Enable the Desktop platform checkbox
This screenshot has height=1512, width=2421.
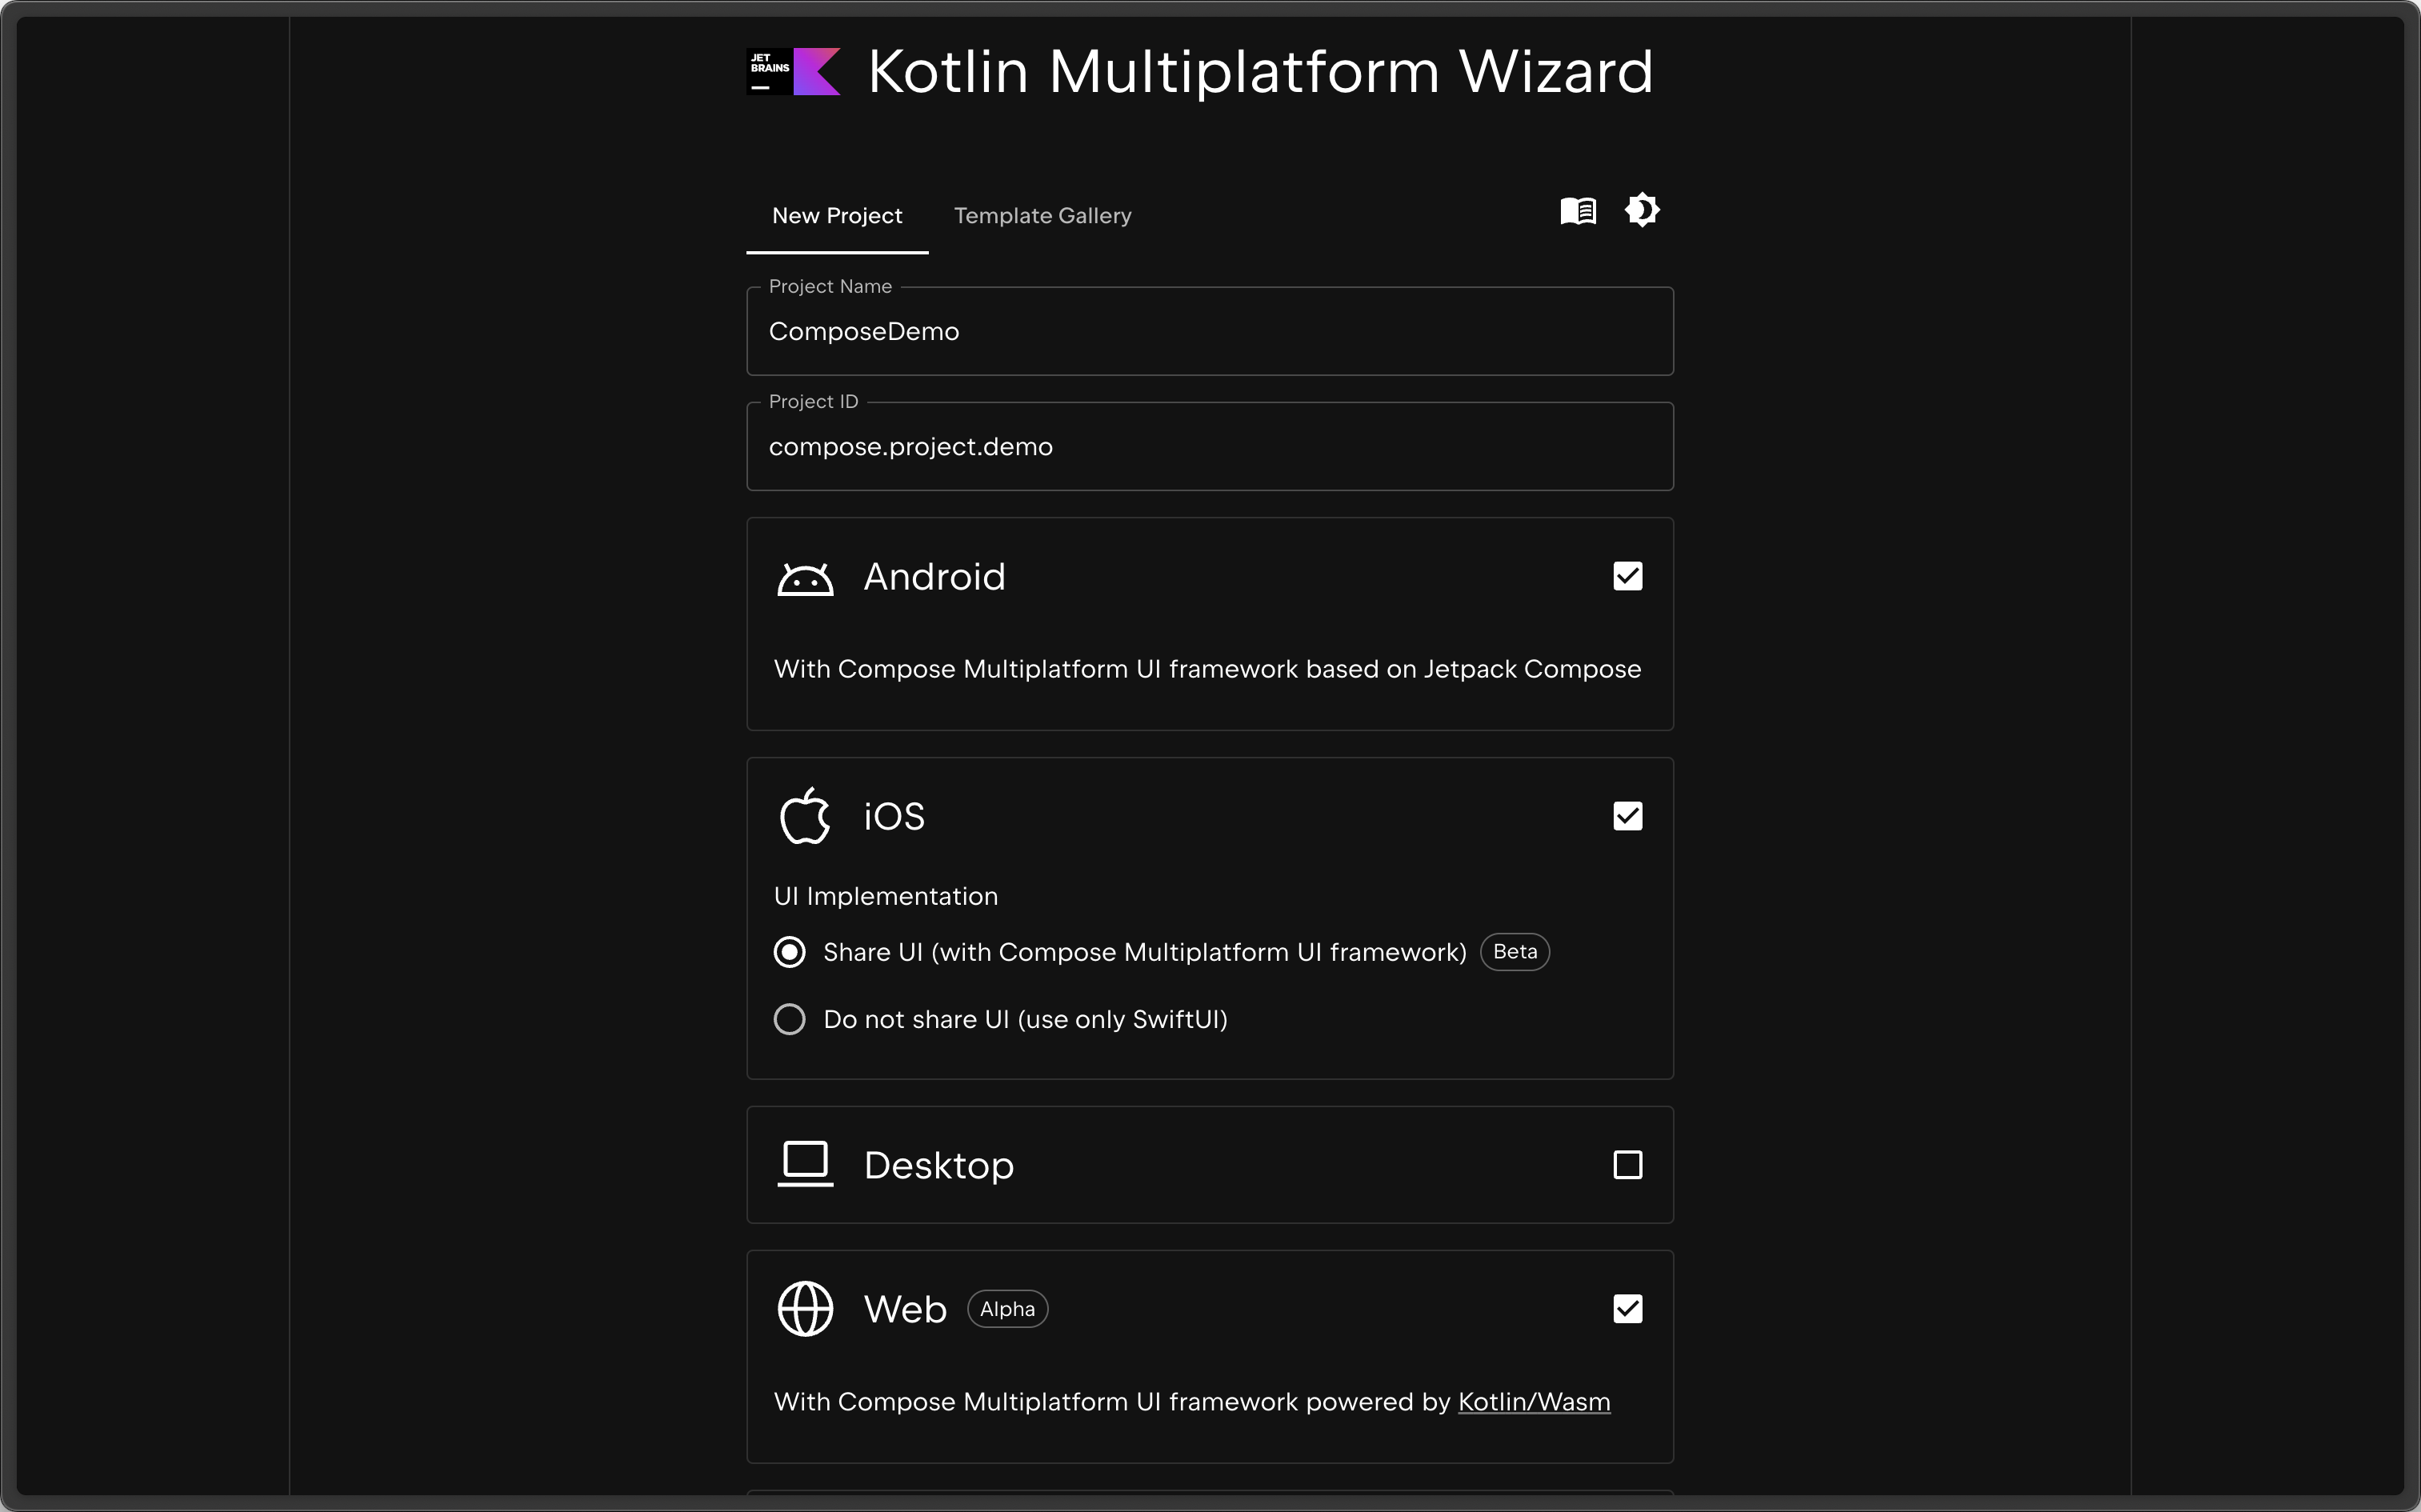(x=1628, y=1164)
